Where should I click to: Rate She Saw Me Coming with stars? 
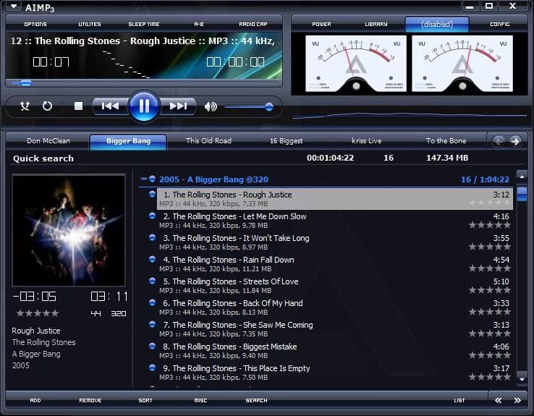click(490, 334)
